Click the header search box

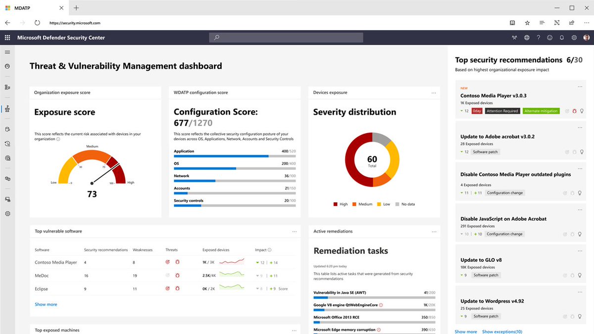tap(286, 38)
